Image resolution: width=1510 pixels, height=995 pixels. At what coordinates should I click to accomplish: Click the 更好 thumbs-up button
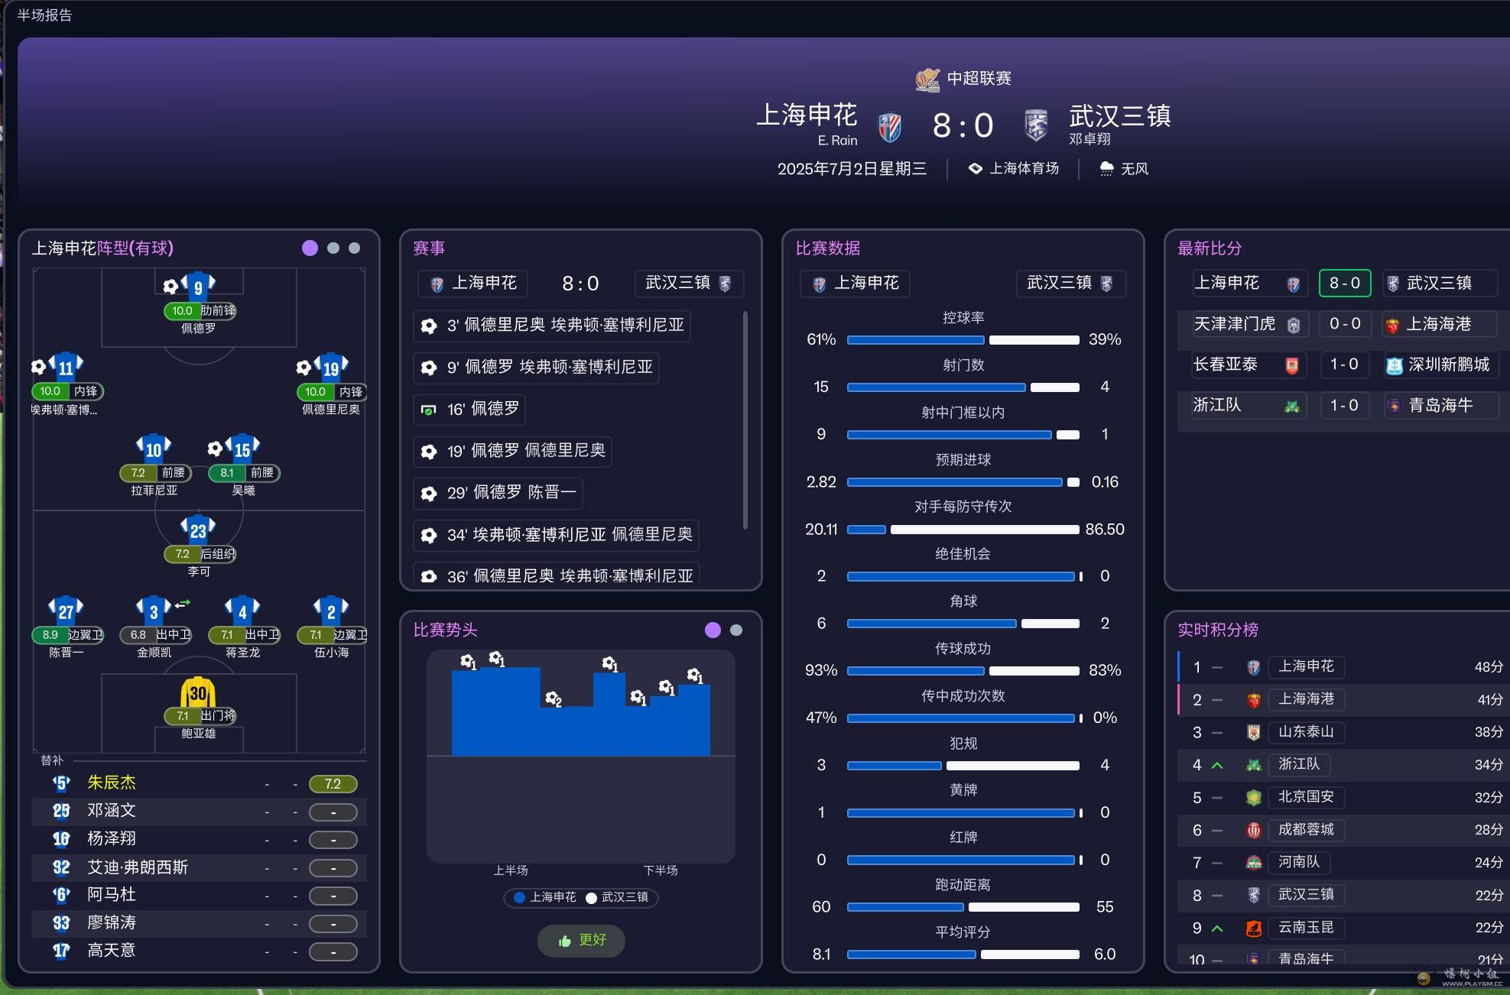[581, 940]
